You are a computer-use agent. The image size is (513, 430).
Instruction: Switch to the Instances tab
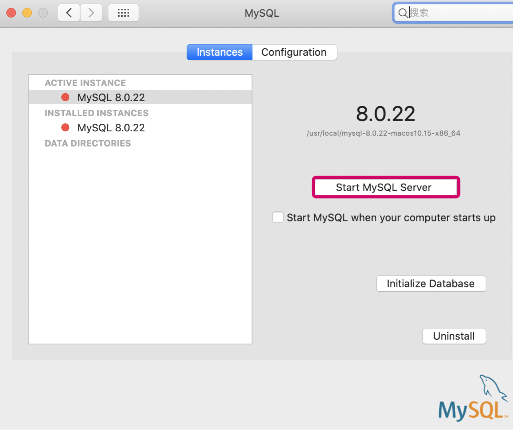tap(220, 52)
